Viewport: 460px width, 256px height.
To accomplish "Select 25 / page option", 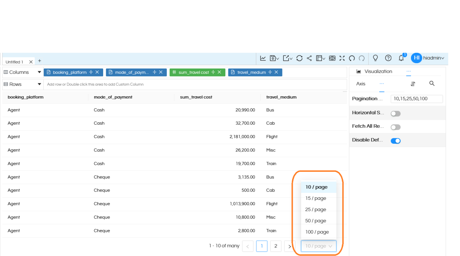I will (x=318, y=210).
